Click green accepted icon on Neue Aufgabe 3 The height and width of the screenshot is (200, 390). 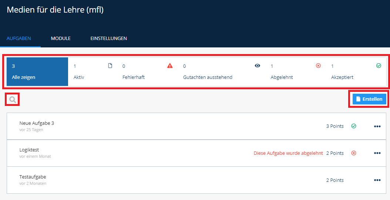(x=353, y=126)
